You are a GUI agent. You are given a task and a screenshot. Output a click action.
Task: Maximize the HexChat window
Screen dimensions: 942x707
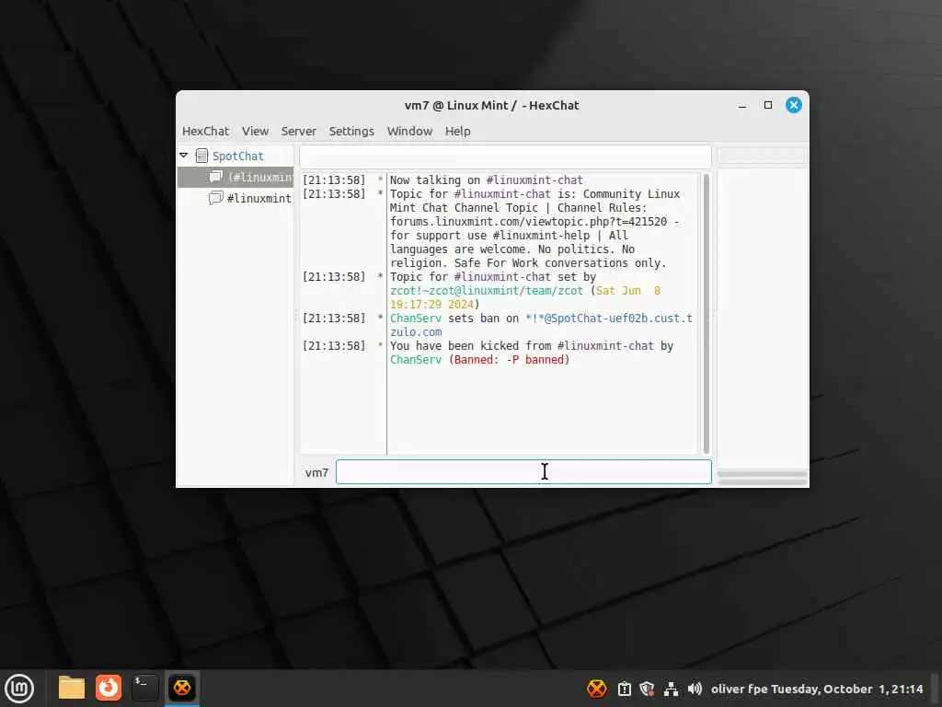coord(768,105)
